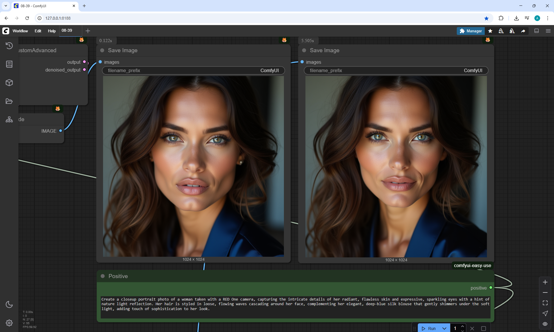Viewport: 554px width, 332px height.
Task: Collapse the Positive node with its dot
Action: click(x=103, y=276)
